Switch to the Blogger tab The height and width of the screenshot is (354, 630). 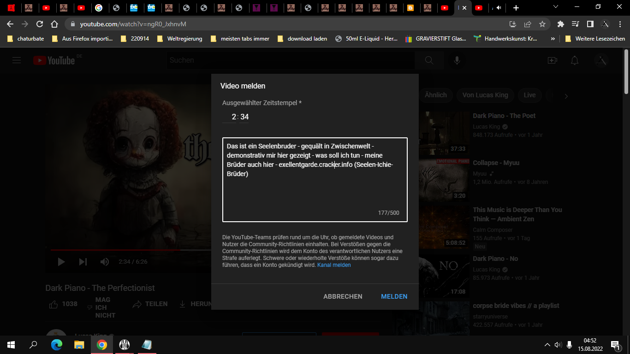click(x=410, y=8)
